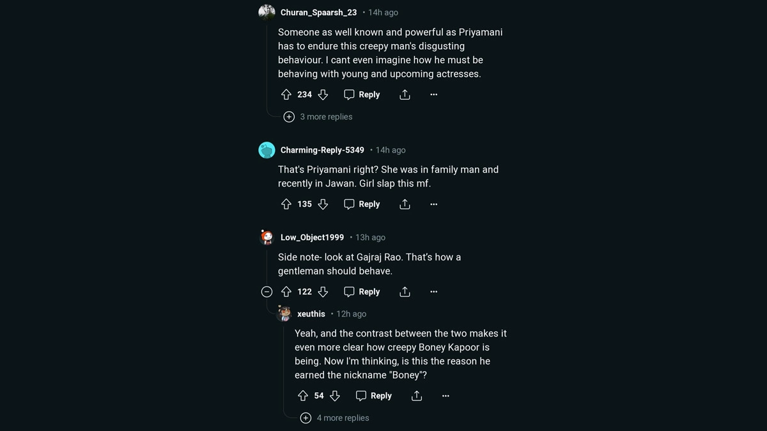Open more options on xeuthis's reply
Image resolution: width=767 pixels, height=431 pixels.
pyautogui.click(x=445, y=396)
